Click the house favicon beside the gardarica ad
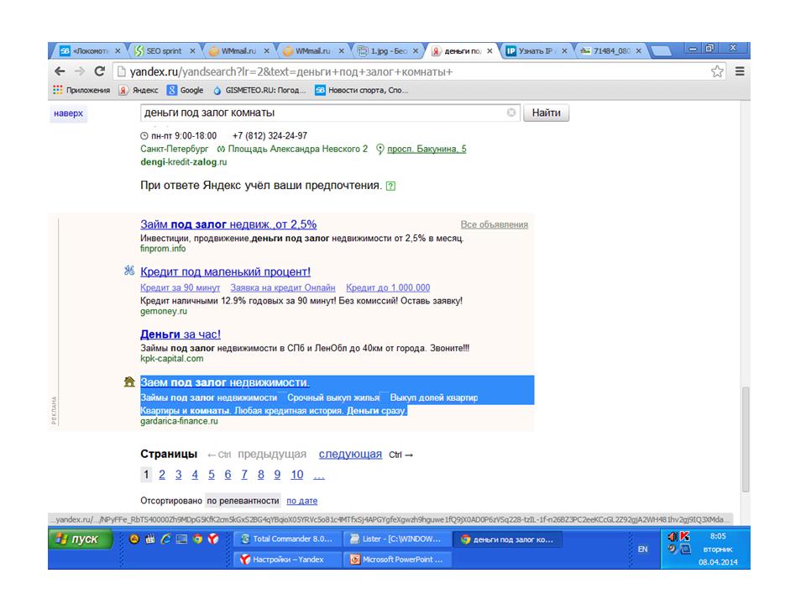 pos(129,381)
